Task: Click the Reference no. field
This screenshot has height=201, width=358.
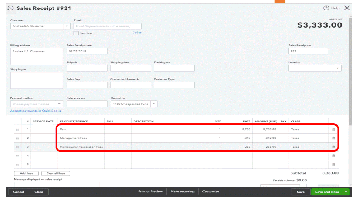Action: coord(87,104)
